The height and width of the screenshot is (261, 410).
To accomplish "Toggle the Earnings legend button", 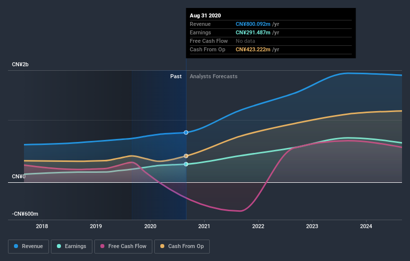I will [71, 247].
